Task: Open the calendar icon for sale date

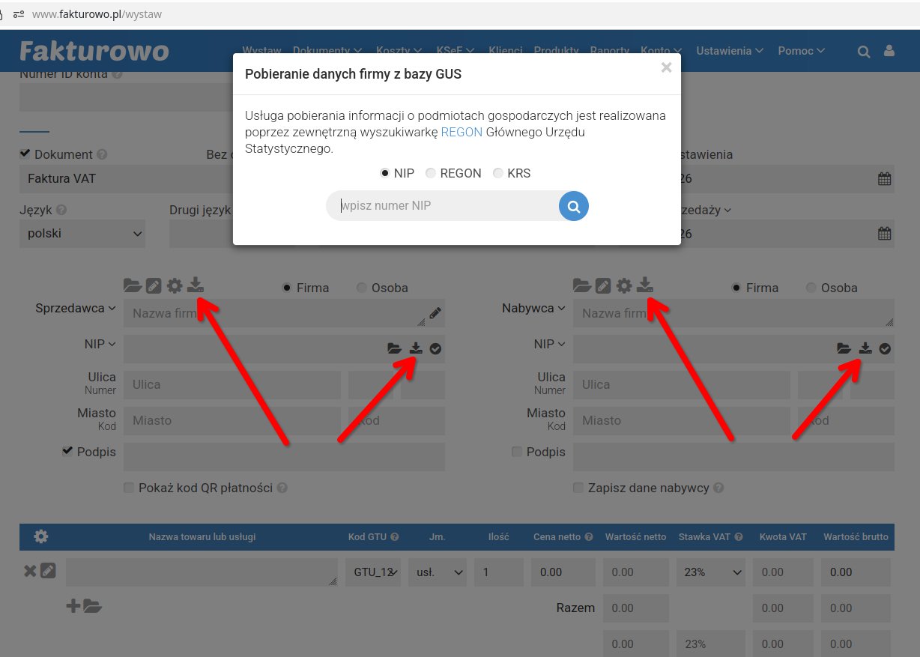Action: (x=884, y=234)
